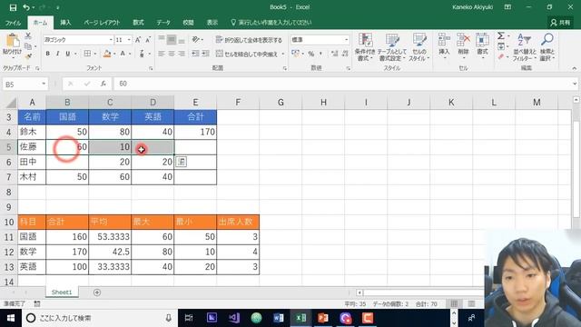Click the Windows Start button
Viewport: 581px width, 327px height.
coord(10,318)
